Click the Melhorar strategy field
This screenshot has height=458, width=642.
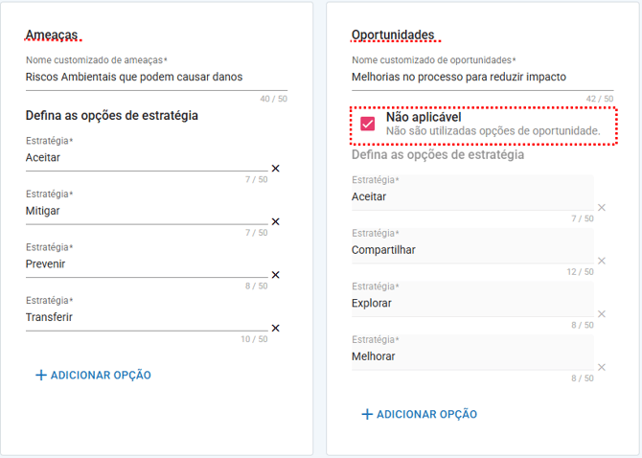(470, 356)
